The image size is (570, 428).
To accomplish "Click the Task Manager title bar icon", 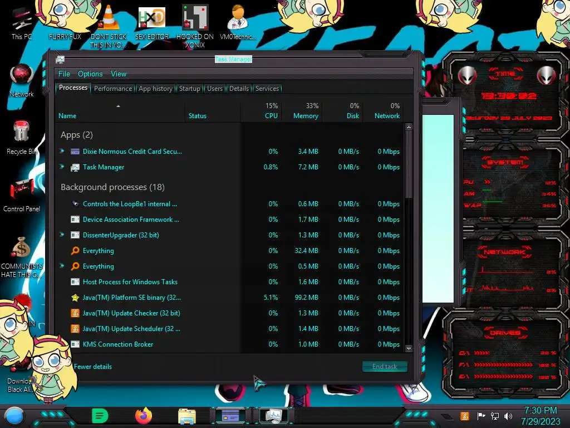I will click(60, 59).
